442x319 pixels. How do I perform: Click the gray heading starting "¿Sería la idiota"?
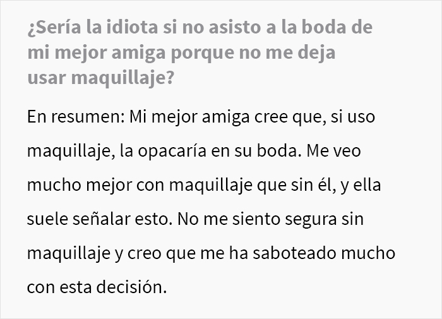click(200, 52)
